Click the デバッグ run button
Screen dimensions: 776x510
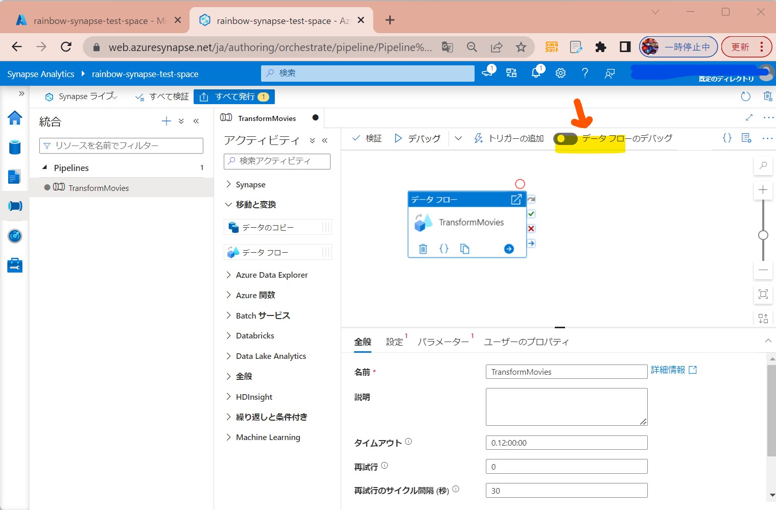(x=417, y=138)
